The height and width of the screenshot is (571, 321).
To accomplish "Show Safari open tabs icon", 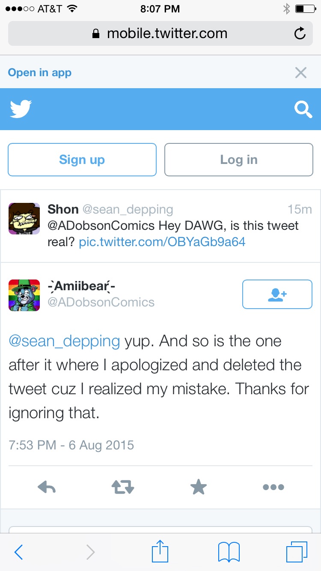I will tap(296, 552).
